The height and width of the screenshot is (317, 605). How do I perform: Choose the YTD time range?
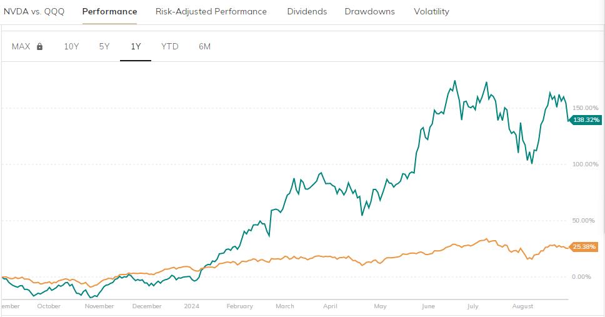click(169, 46)
